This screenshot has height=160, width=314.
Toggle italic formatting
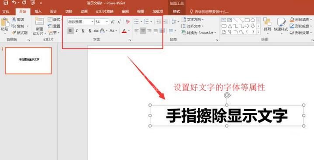point(77,31)
